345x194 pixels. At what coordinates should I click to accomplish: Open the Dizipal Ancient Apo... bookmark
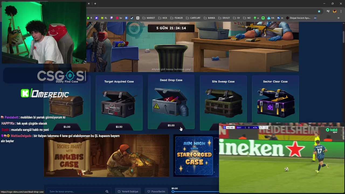(x=298, y=18)
